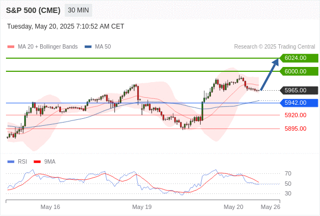Click the pink MA 20 legend swatch
This screenshot has height=216, width=320.
click(x=11, y=47)
